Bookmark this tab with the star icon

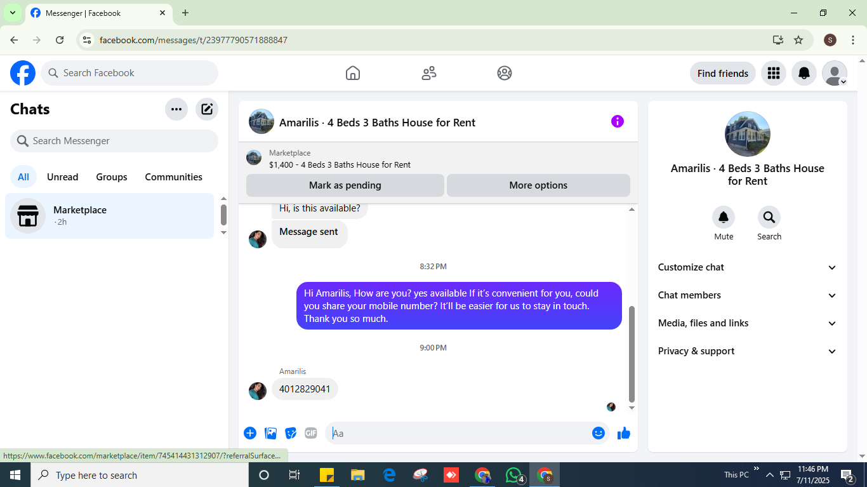pos(798,40)
